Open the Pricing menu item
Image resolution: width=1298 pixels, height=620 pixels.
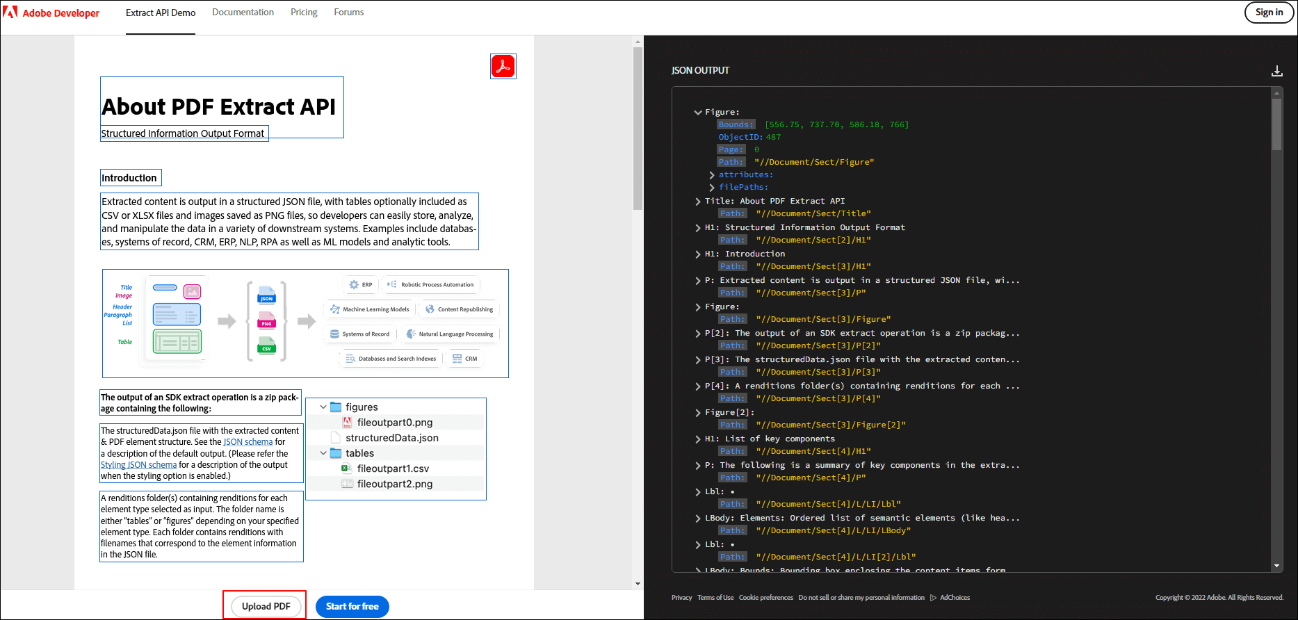[x=304, y=13]
